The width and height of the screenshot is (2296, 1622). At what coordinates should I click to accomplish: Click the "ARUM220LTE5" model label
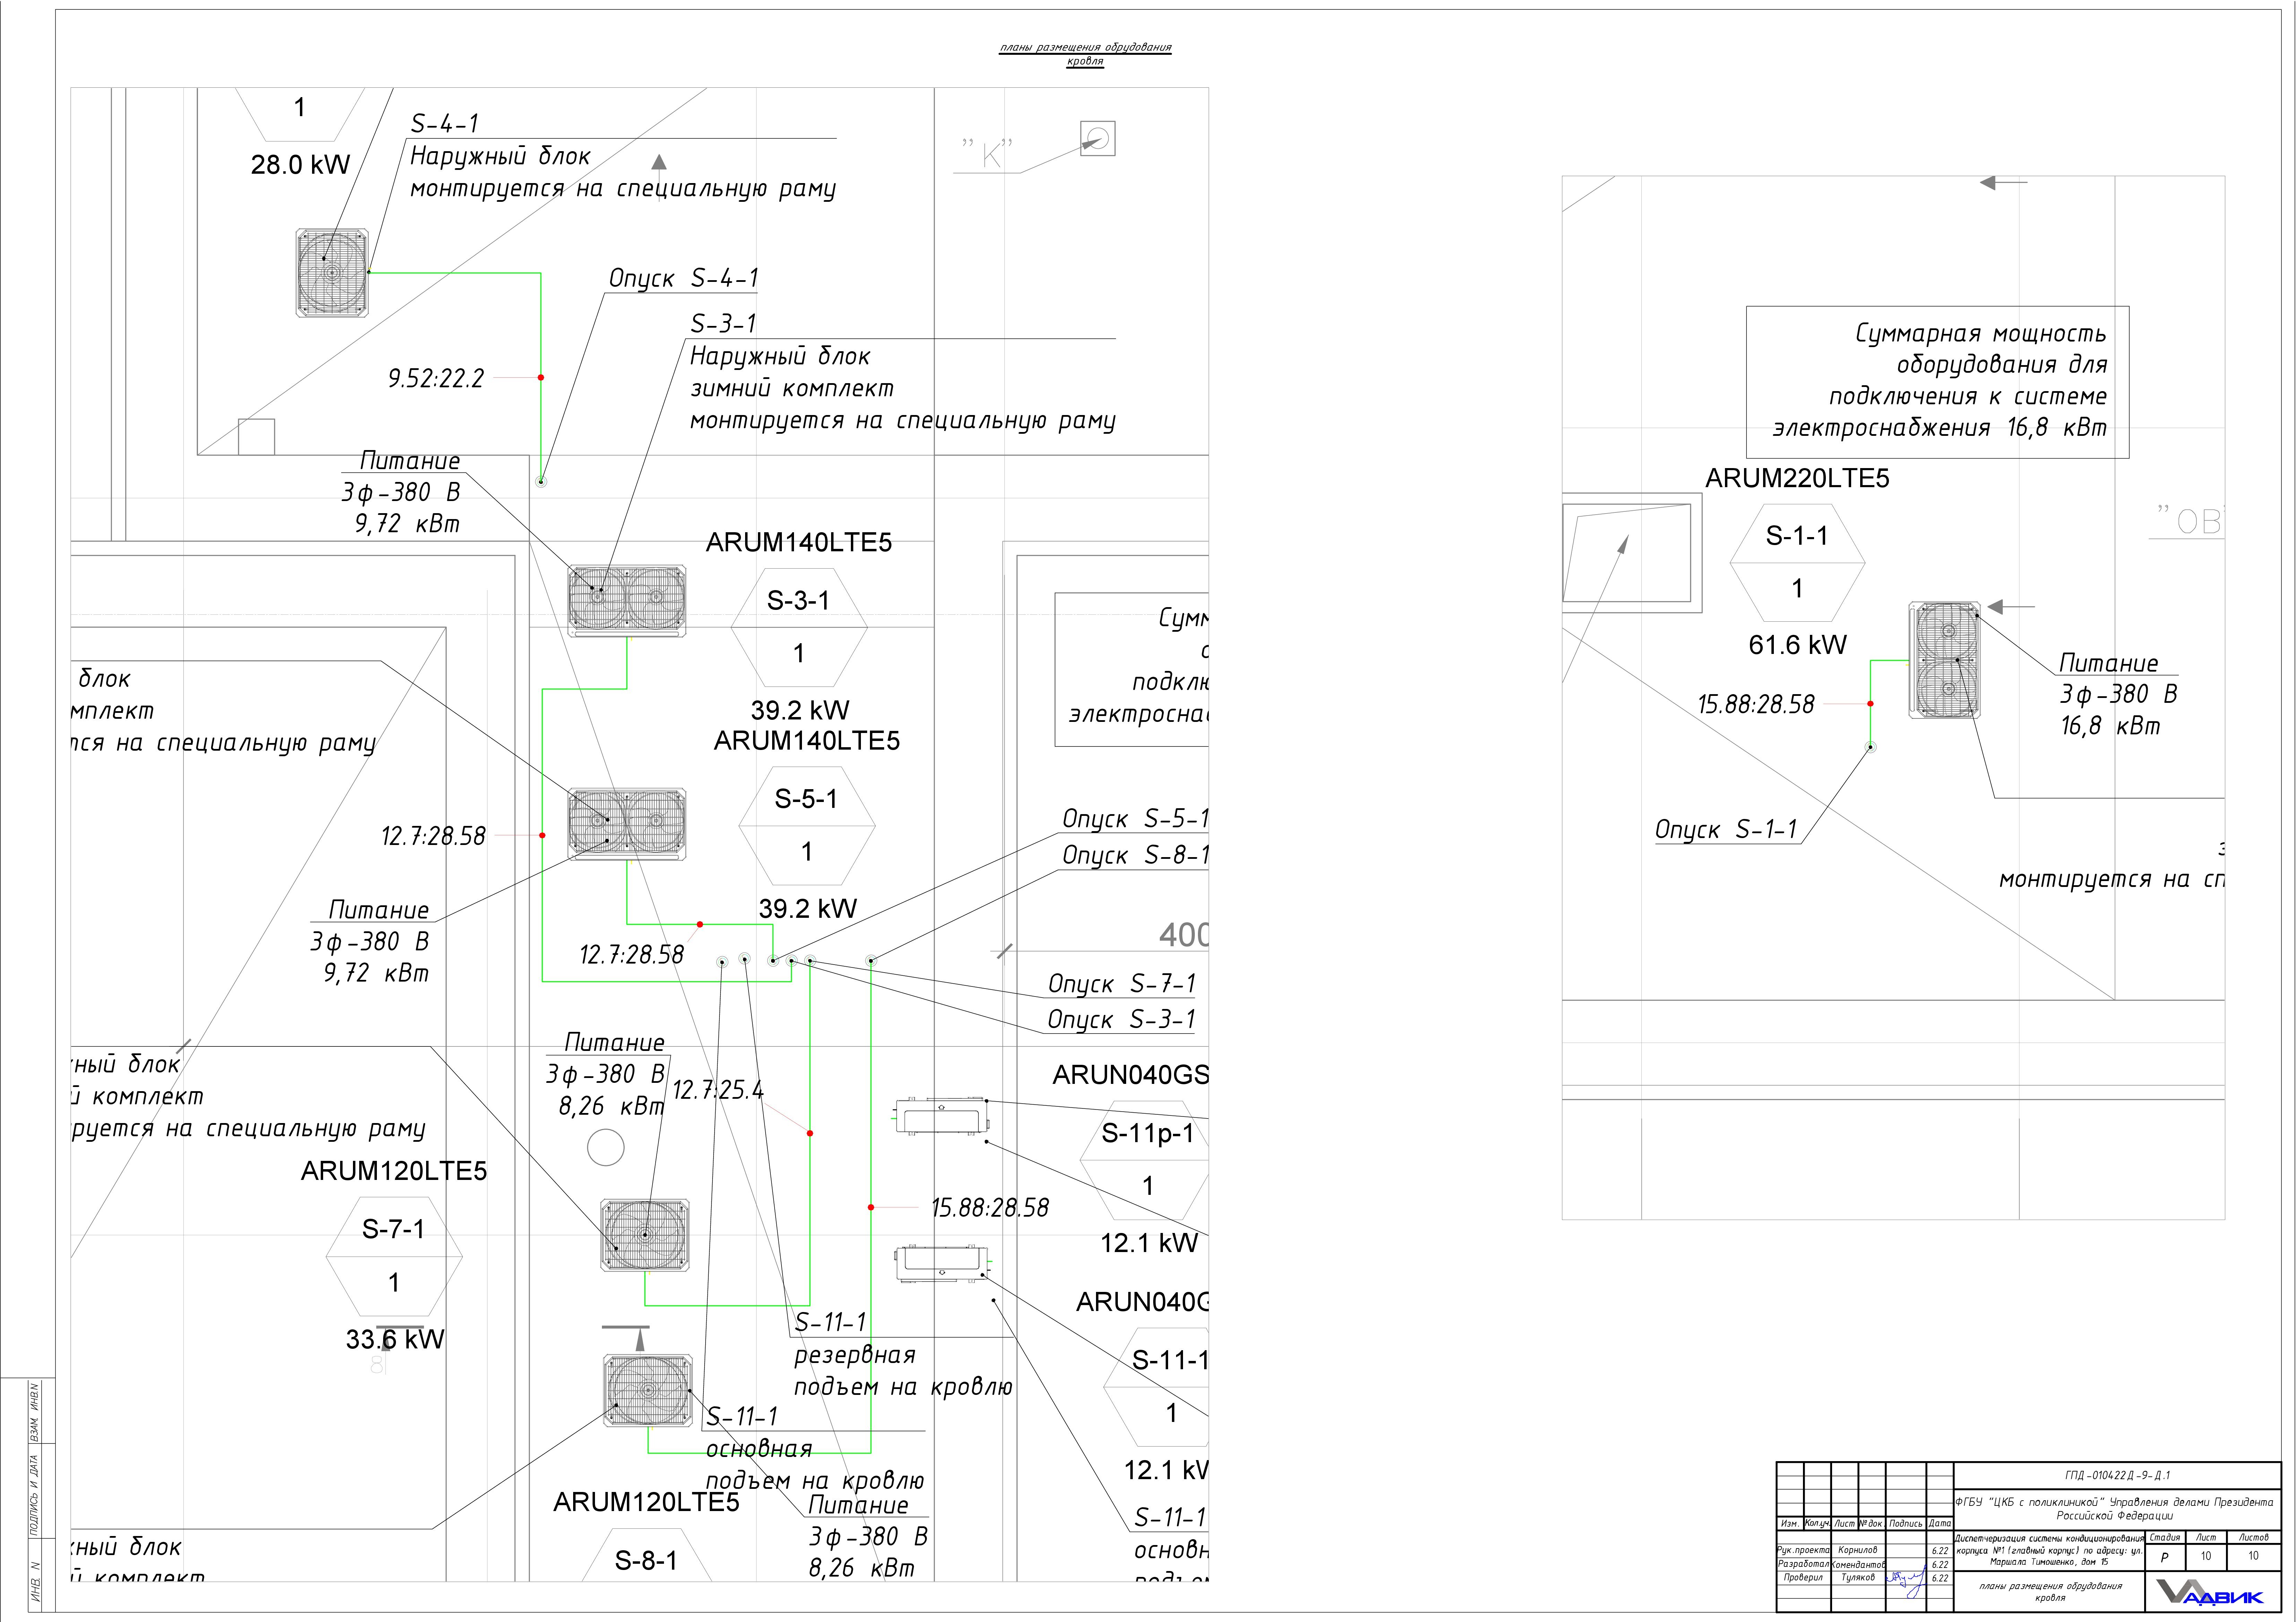pyautogui.click(x=1797, y=479)
